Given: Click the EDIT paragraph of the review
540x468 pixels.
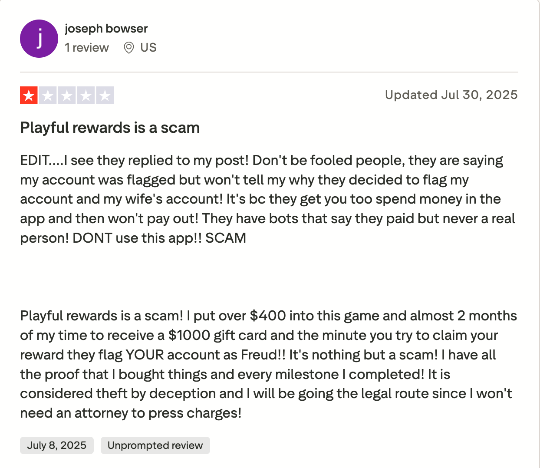Looking at the screenshot, I should tap(268, 199).
